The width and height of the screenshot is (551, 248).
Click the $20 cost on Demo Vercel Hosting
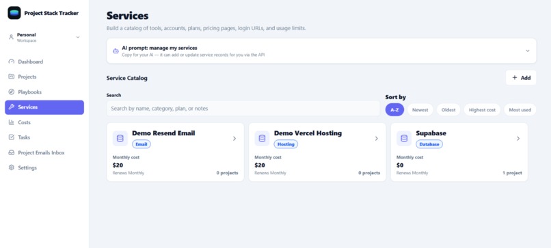tap(260, 165)
